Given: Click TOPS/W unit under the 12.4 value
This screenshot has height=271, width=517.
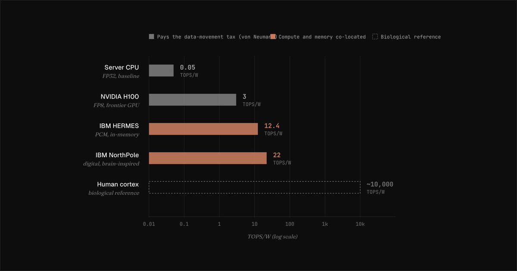Looking at the screenshot, I should (x=273, y=134).
